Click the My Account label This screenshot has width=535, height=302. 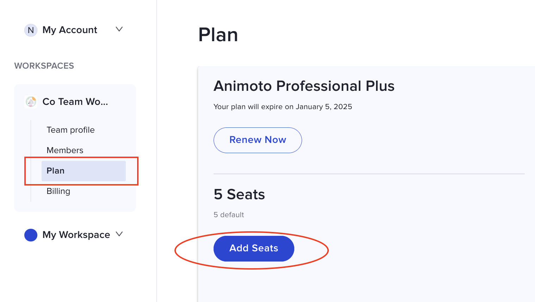point(70,30)
